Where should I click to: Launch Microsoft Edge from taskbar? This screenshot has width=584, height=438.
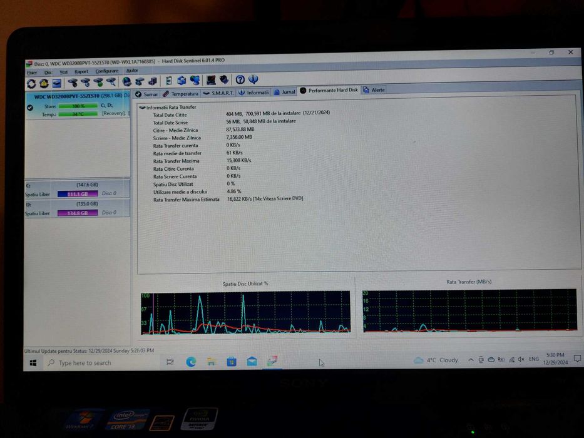[x=191, y=362]
